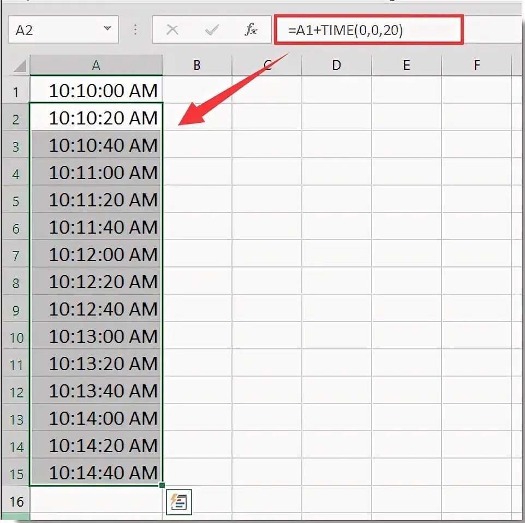
Task: Click the formula bar showing =A1+TIME(0,0,20)
Action: click(366, 30)
